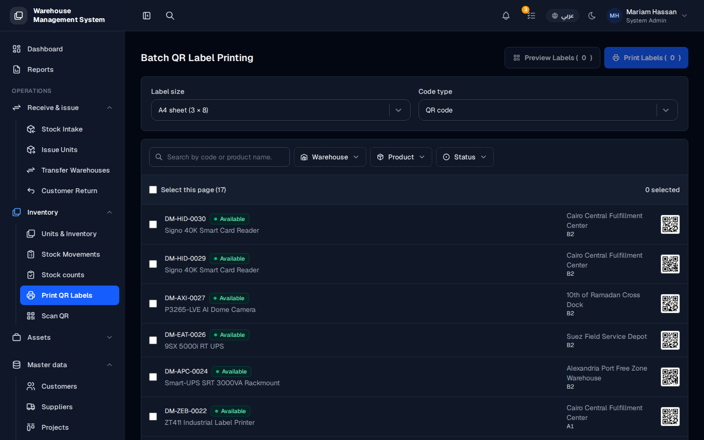Open QR code for DM-EAT-0026
704x440 pixels.
point(670,340)
